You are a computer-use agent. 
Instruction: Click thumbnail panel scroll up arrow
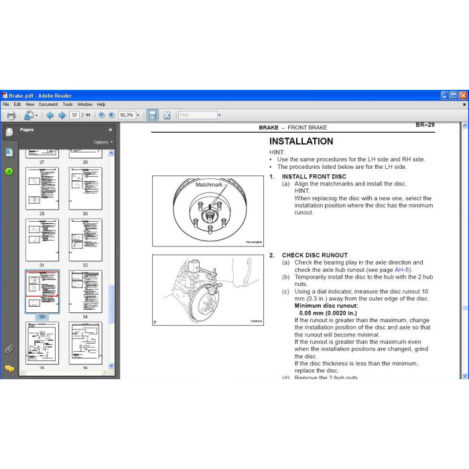(111, 153)
